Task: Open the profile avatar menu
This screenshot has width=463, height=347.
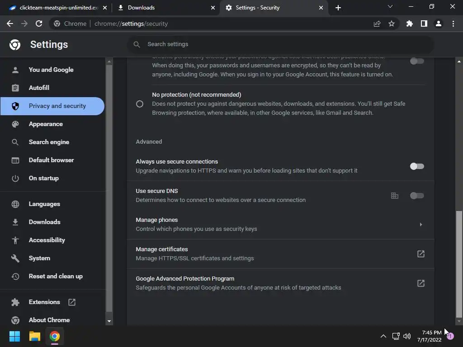Action: point(439,23)
